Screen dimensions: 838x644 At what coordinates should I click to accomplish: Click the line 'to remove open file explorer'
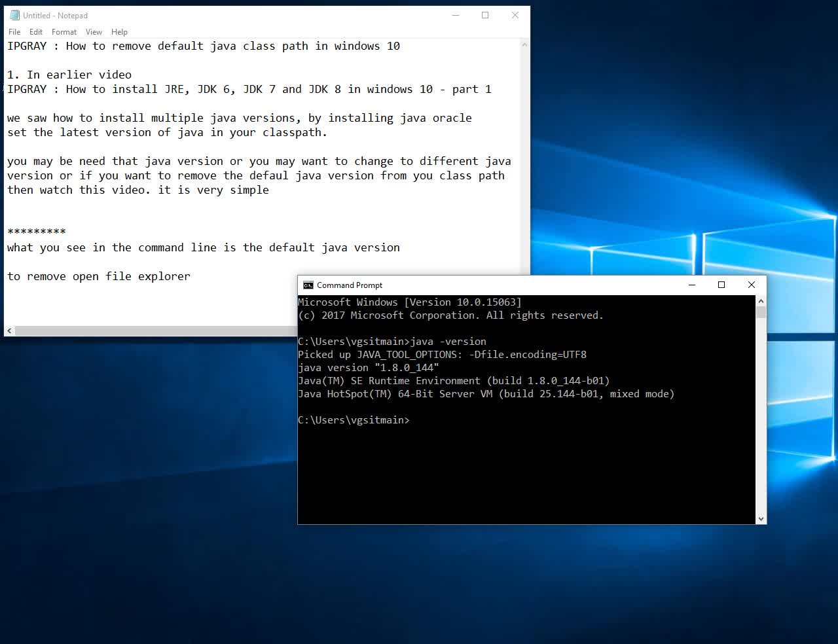pos(99,276)
